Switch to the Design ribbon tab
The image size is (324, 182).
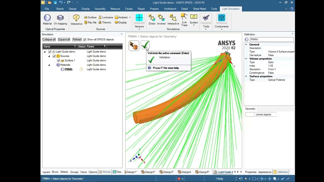72,9
